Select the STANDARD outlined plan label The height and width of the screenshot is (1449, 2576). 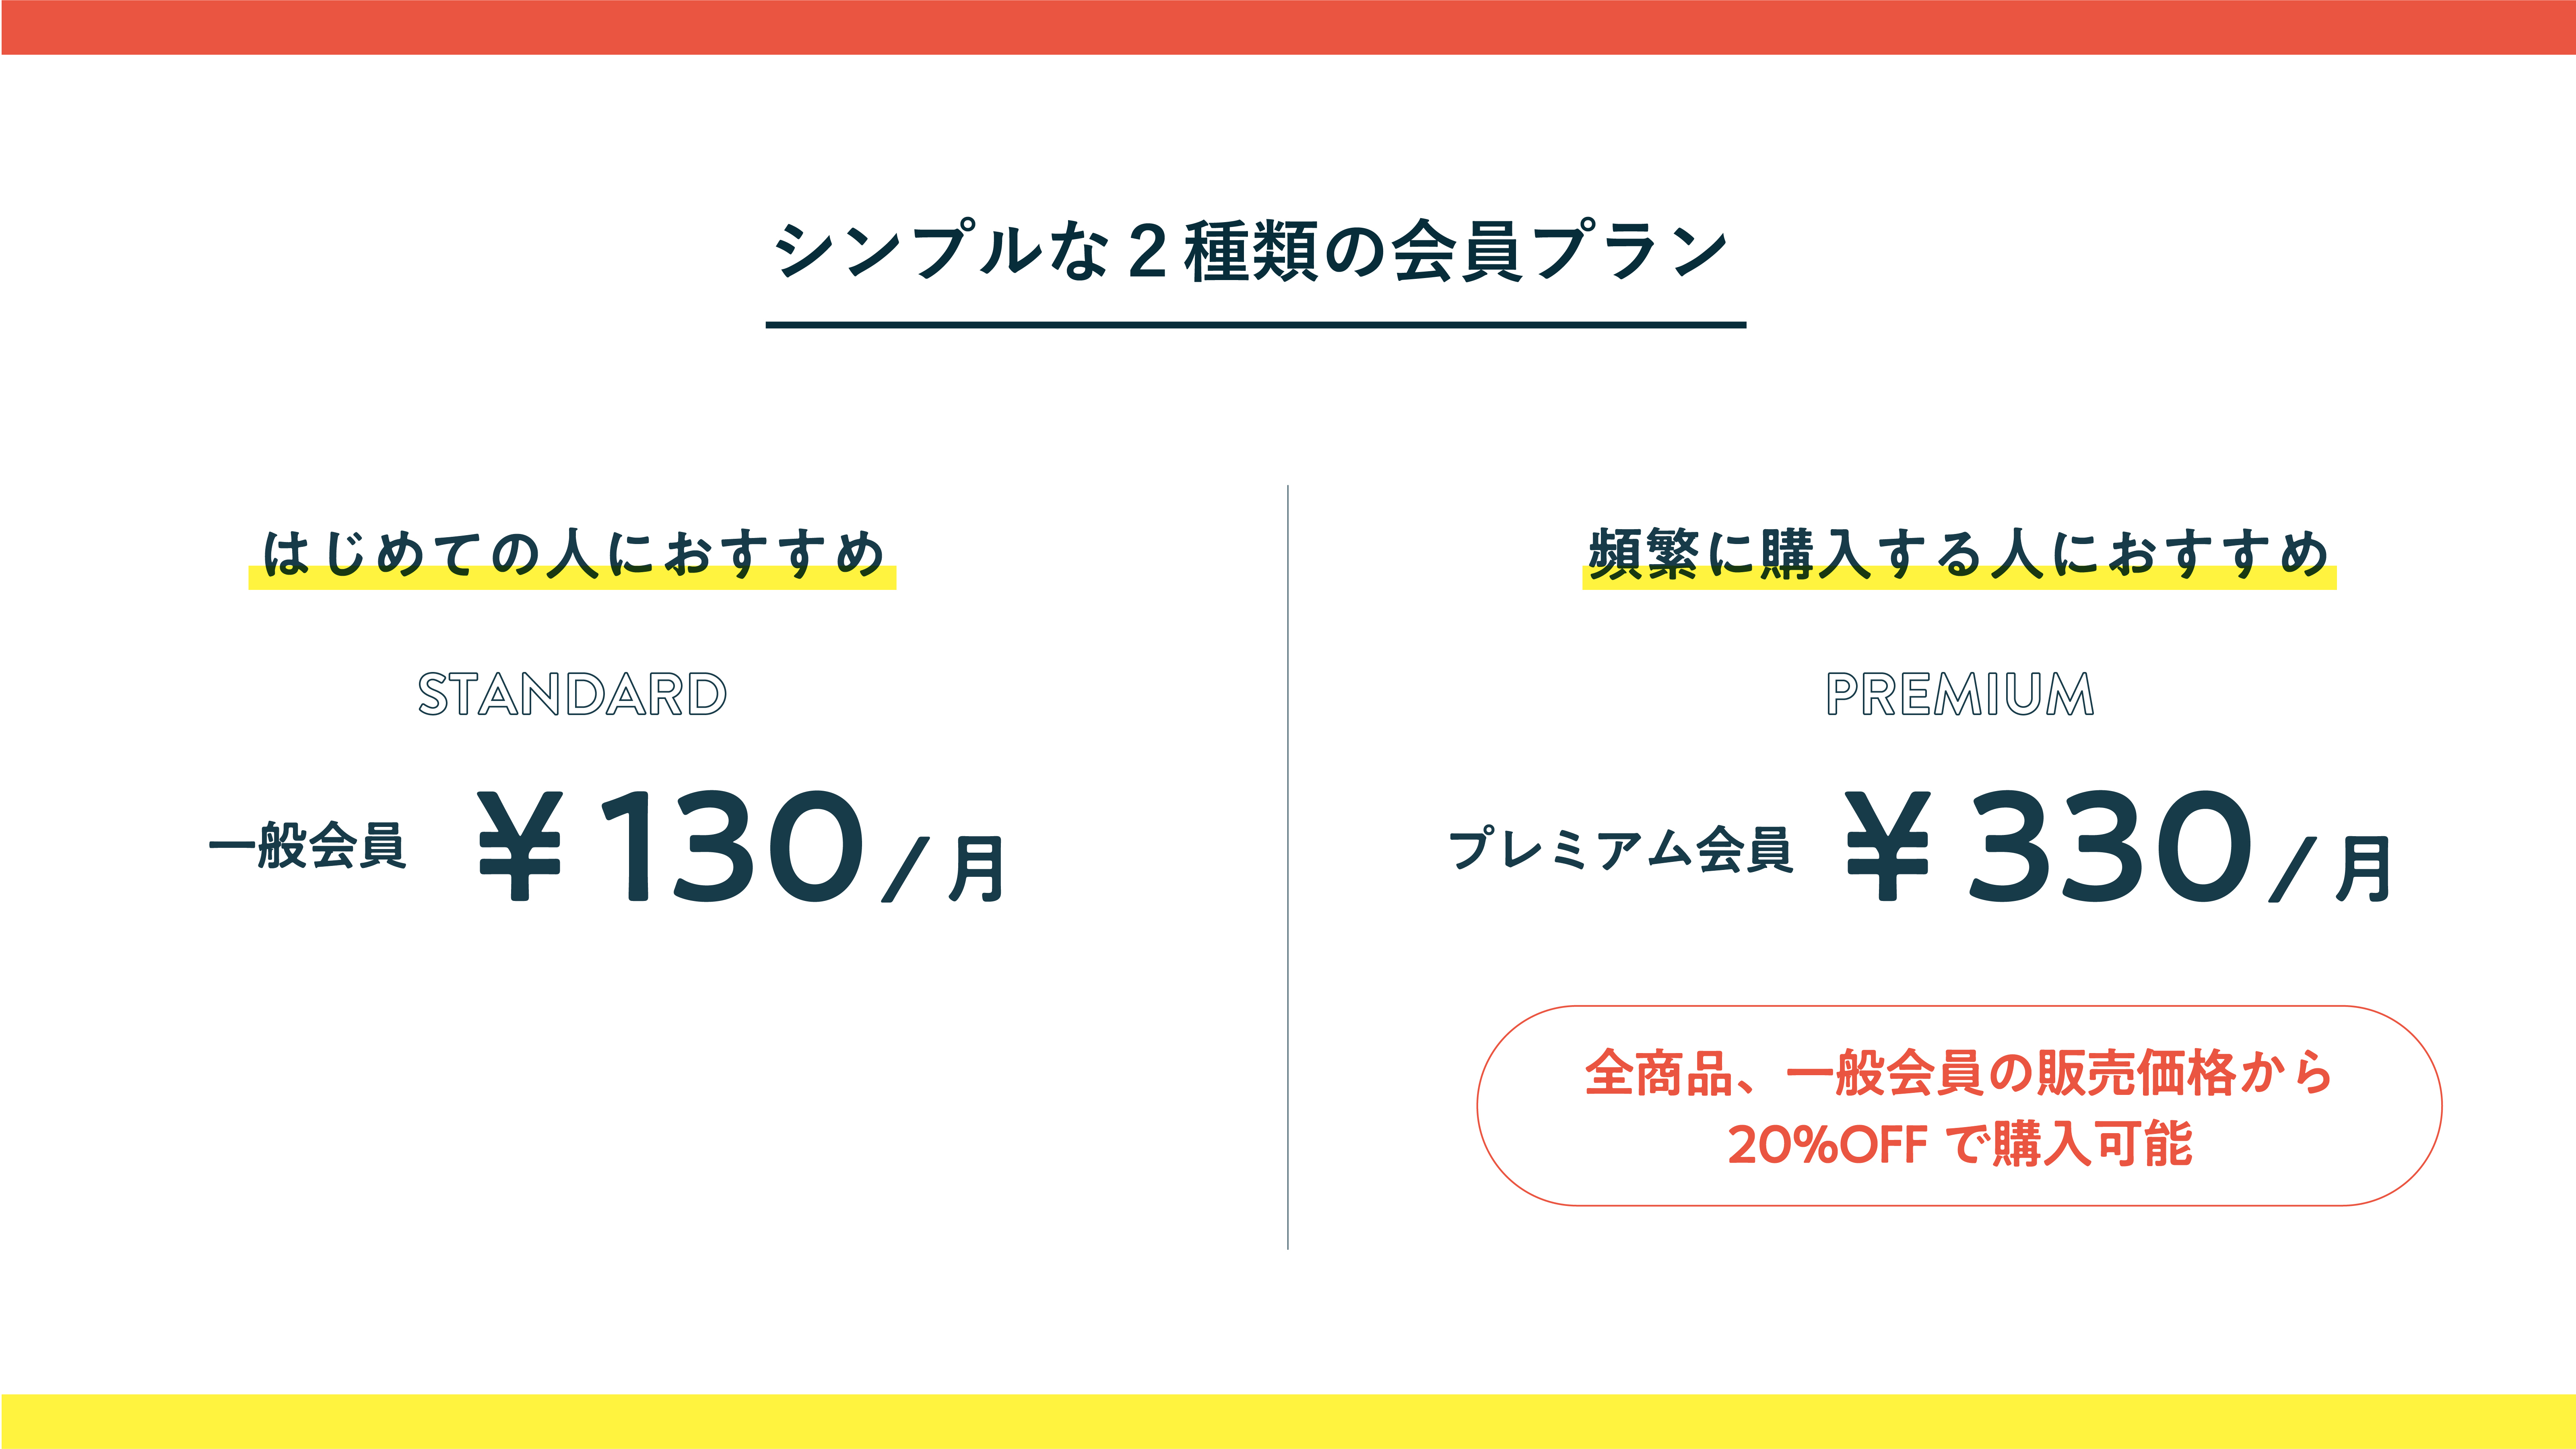572,694
